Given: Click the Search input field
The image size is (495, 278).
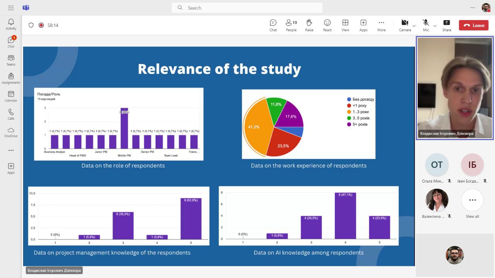Looking at the screenshot, I should pos(247,8).
